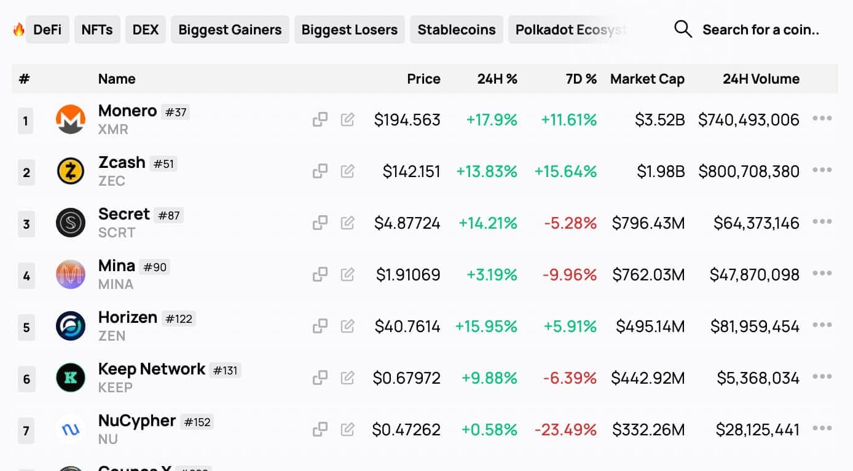Click the edit pencil icon for Zcash

coord(348,171)
